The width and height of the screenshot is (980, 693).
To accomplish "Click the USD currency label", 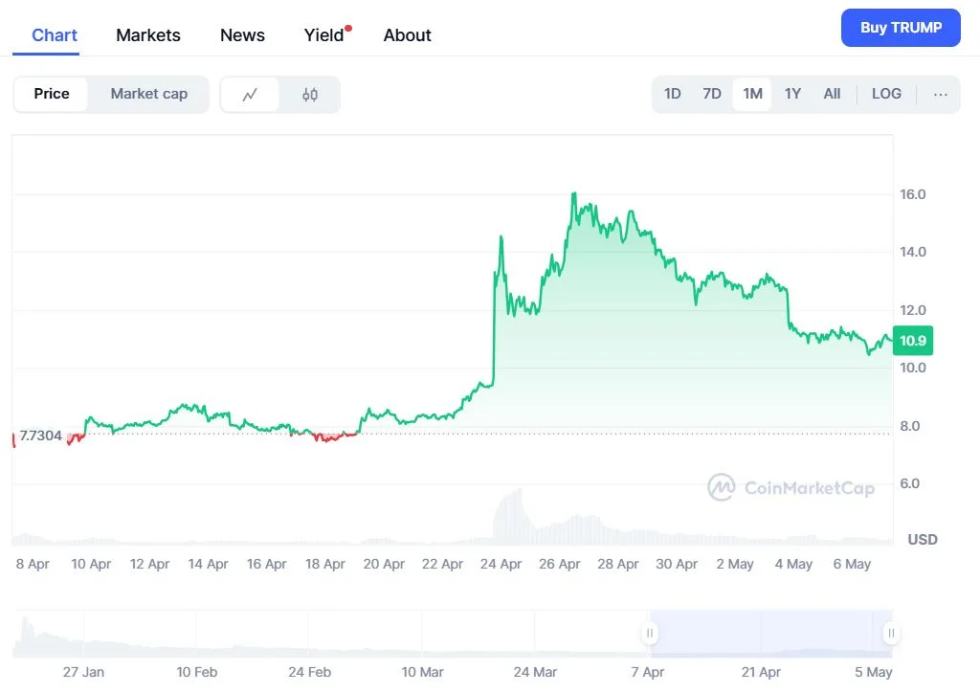I will [923, 539].
